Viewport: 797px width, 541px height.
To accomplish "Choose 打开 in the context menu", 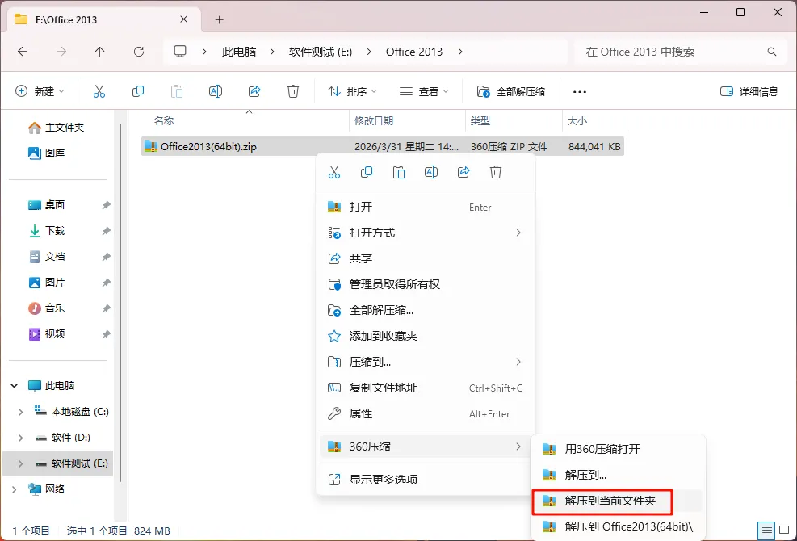I will tap(426, 207).
